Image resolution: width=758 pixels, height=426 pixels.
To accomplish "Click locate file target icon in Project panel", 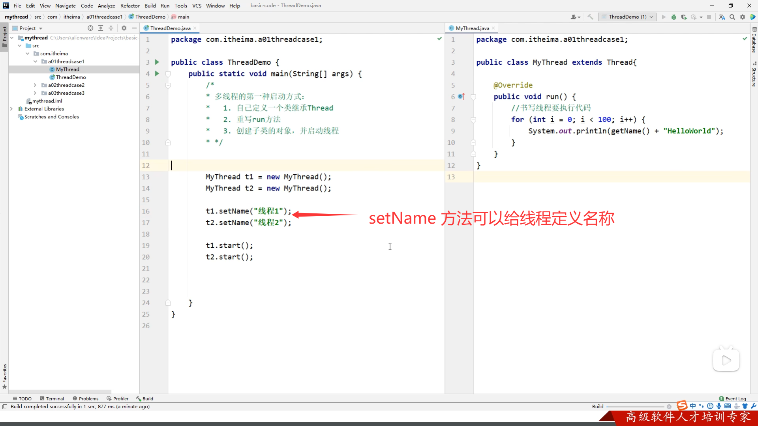I will point(90,28).
